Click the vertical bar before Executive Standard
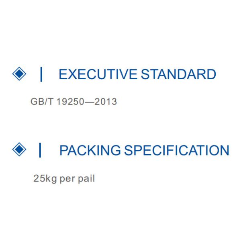This screenshot has width=241, height=241. 41,74
